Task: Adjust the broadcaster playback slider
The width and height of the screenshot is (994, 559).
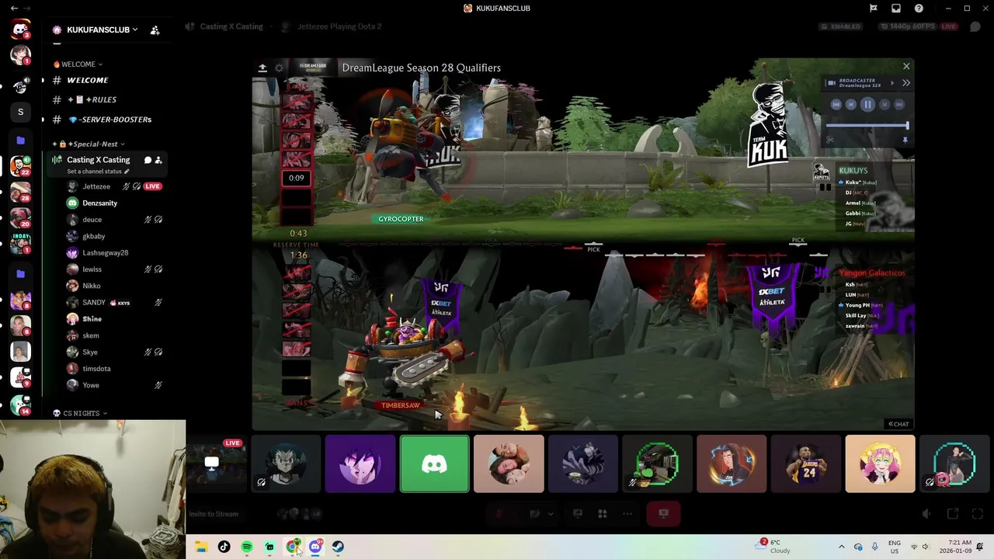Action: click(x=867, y=125)
